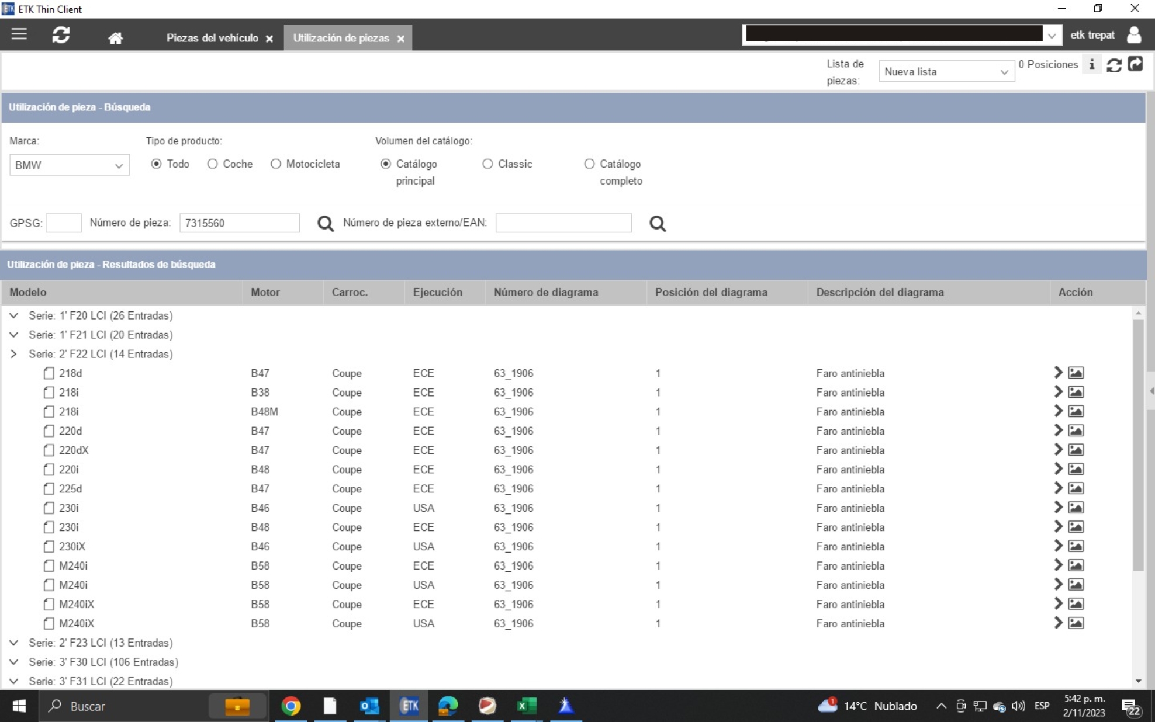
Task: Click the refresh icon in top toolbar
Action: coord(61,35)
